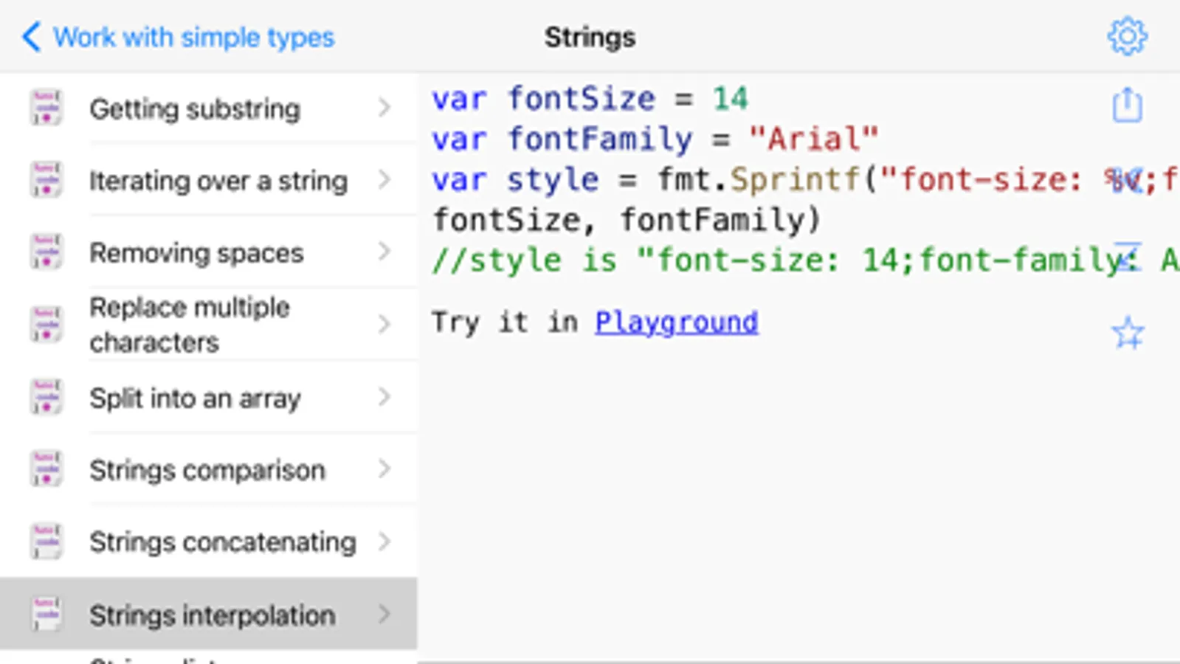The width and height of the screenshot is (1180, 664).
Task: Click the icon next to Removing spaces
Action: 46,252
